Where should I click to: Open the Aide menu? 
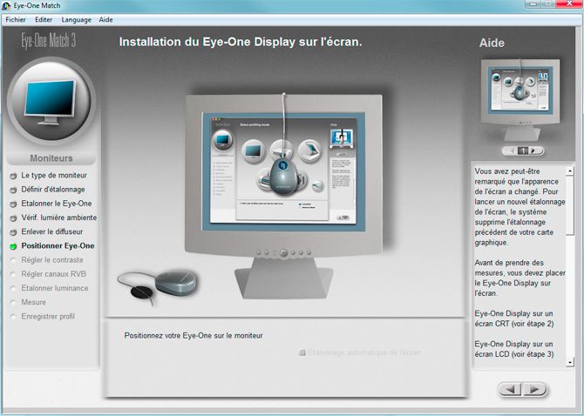tap(105, 20)
